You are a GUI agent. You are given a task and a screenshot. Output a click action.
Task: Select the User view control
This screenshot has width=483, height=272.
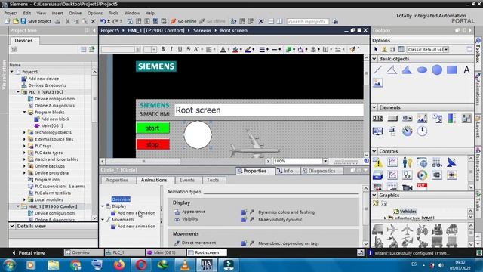[x=408, y=162]
